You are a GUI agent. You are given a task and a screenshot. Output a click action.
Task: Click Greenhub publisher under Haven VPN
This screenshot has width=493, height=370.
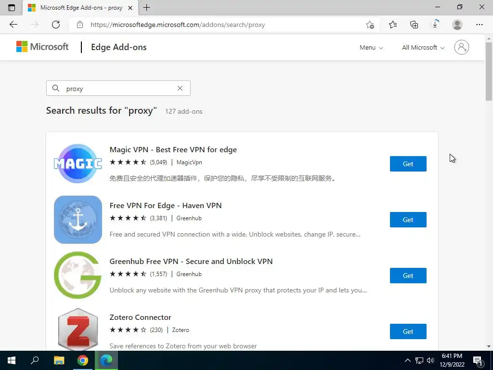tap(189, 218)
